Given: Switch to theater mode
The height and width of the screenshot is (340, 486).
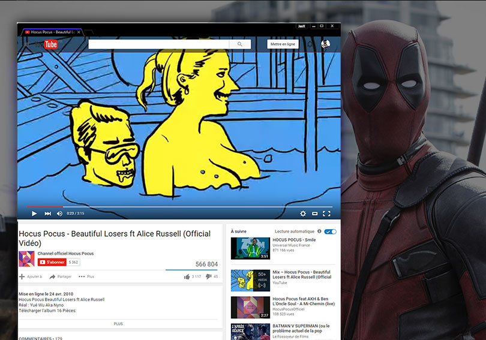Looking at the screenshot, I should pos(314,213).
